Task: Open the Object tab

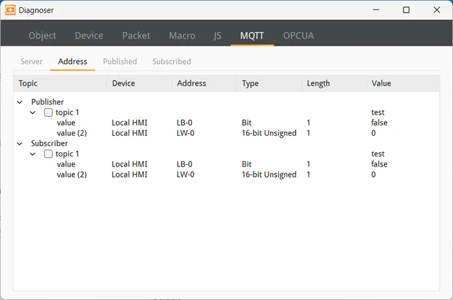Action: (42, 36)
